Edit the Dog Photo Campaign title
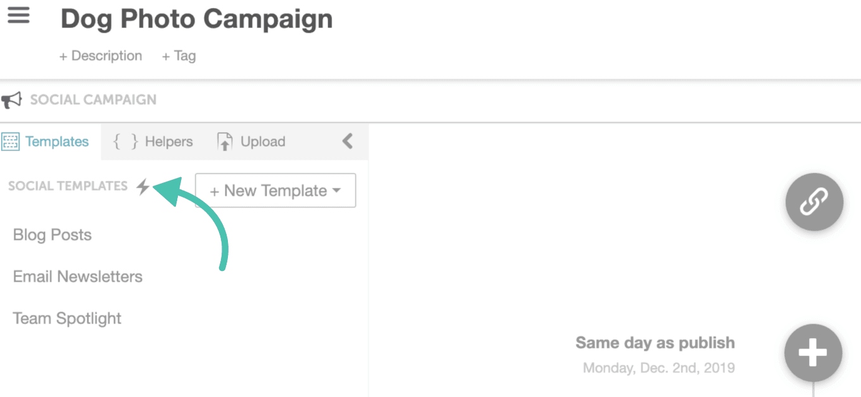Screen dimensions: 861x397 pyautogui.click(x=196, y=20)
